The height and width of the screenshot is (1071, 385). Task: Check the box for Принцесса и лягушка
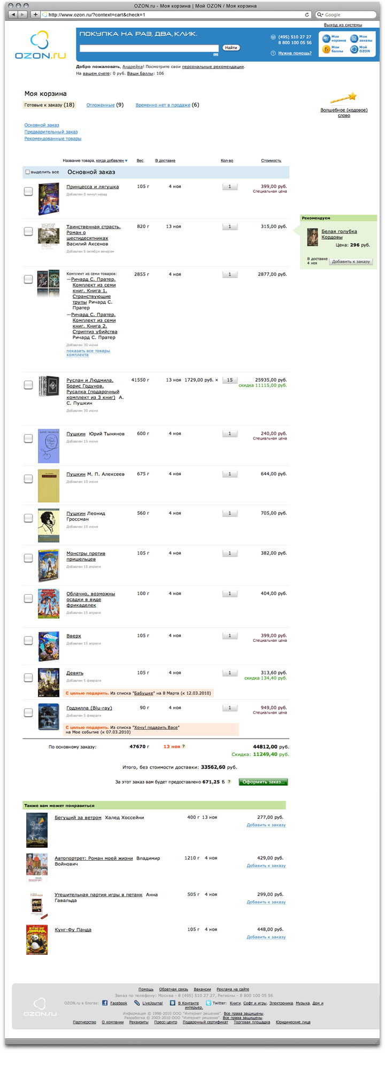(28, 192)
